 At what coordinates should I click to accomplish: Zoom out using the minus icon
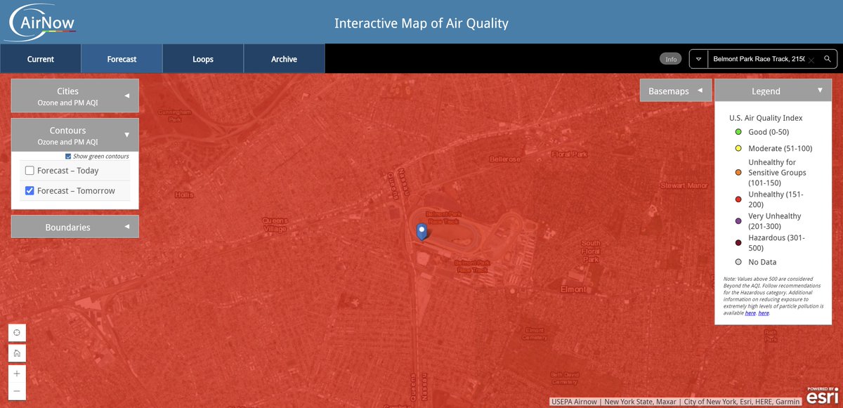click(16, 390)
